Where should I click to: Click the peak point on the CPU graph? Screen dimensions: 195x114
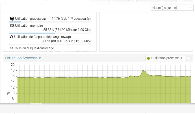click(143, 70)
